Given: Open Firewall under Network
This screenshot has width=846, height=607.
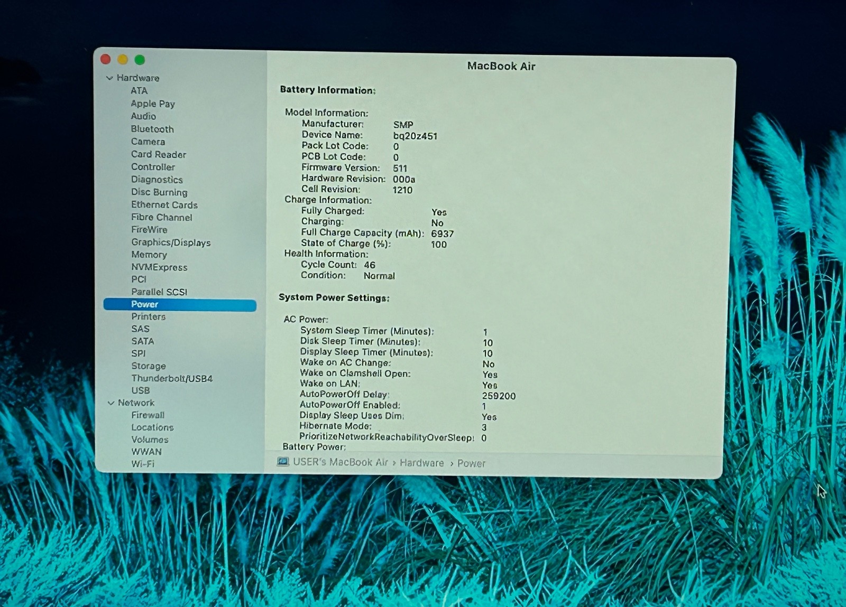Looking at the screenshot, I should (148, 415).
